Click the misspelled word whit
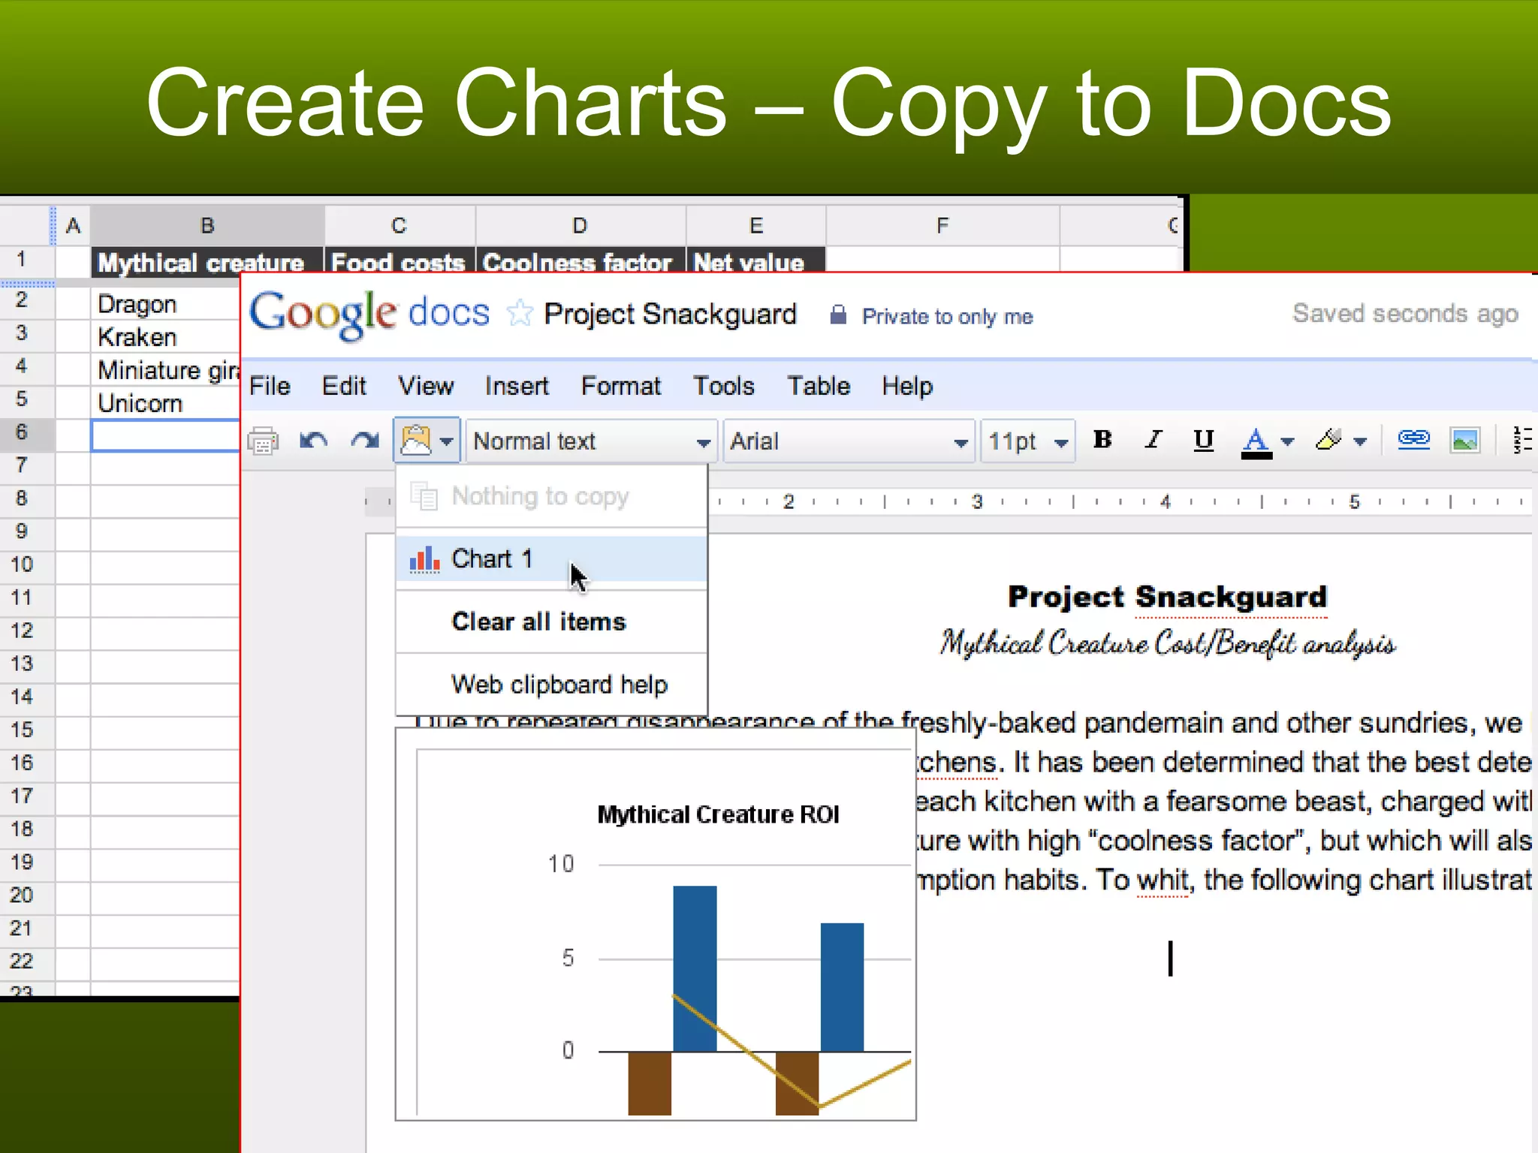 pyautogui.click(x=1163, y=880)
